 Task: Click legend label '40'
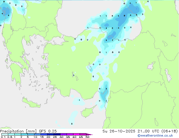coord(74,137)
